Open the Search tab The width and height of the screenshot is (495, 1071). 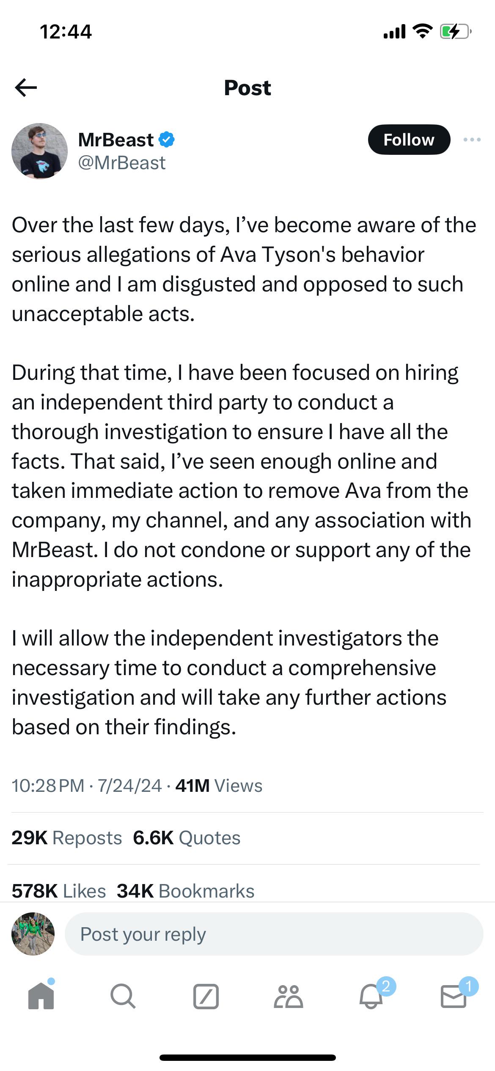point(123,997)
